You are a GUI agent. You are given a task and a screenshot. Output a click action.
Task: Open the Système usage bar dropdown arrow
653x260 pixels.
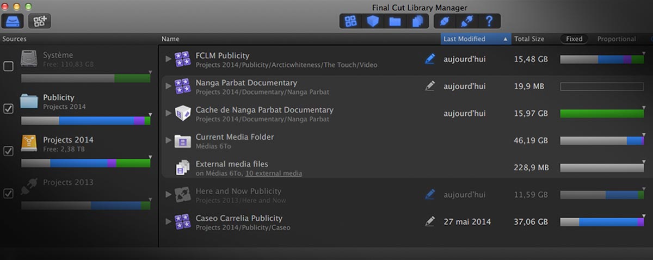[150, 72]
